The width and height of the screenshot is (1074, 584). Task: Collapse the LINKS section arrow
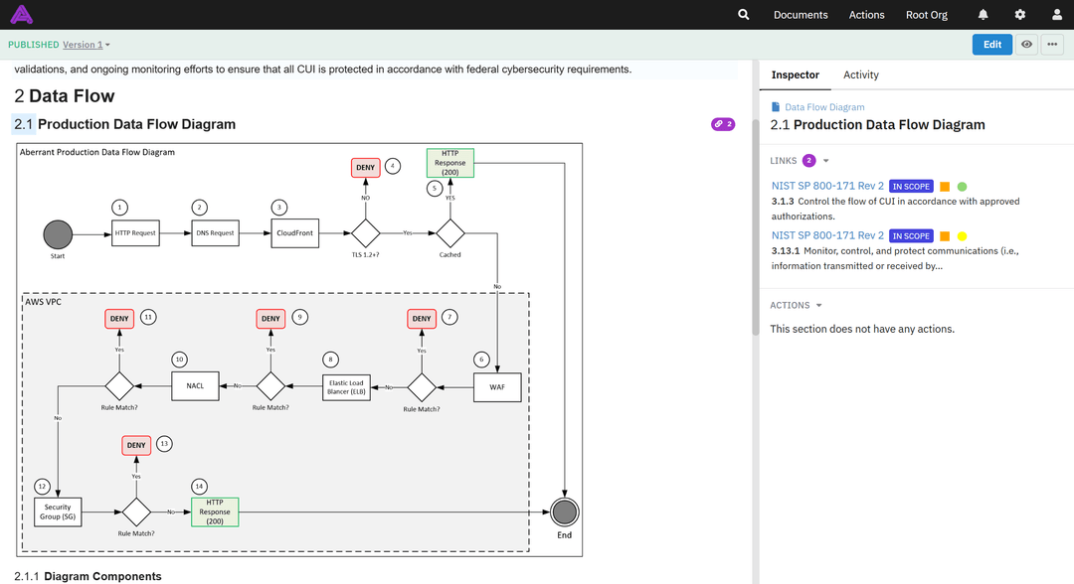pyautogui.click(x=826, y=161)
